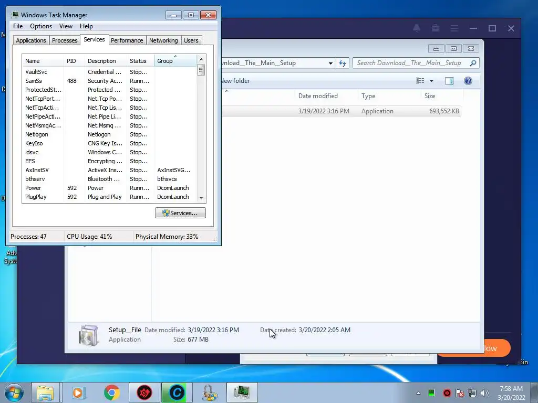Launch Windows Media Player from taskbar
The width and height of the screenshot is (538, 403).
pos(78,393)
